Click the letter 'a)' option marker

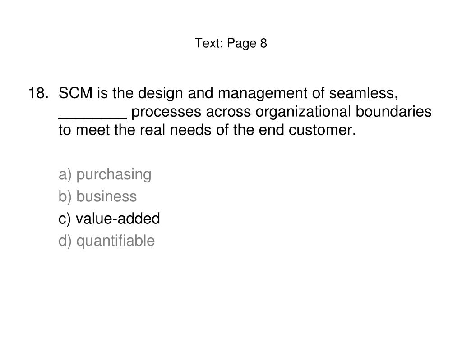[x=65, y=174]
